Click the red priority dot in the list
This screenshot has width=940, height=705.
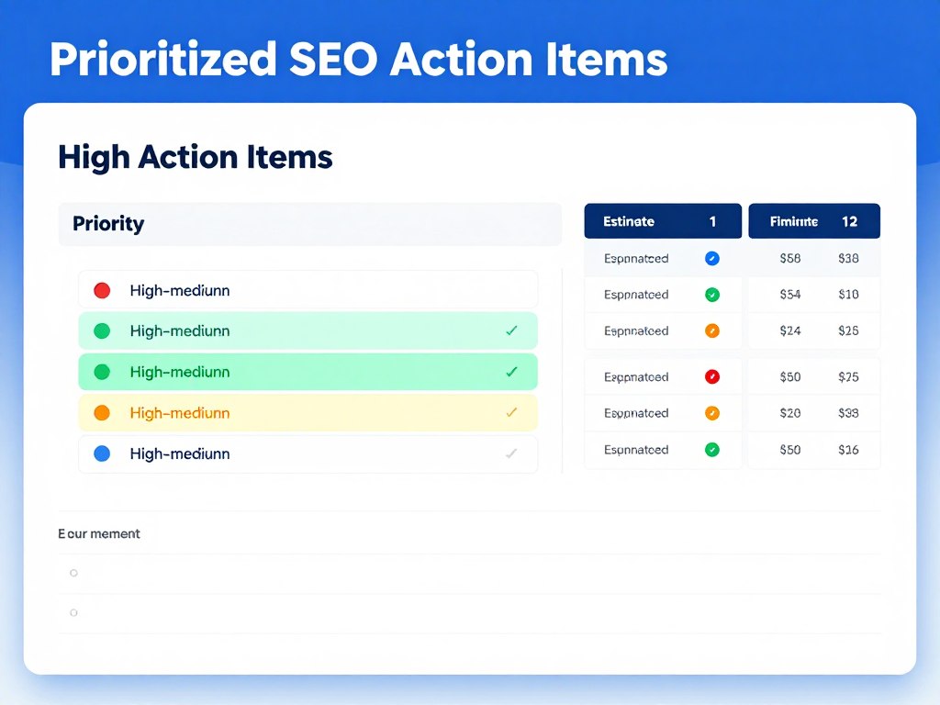102,291
